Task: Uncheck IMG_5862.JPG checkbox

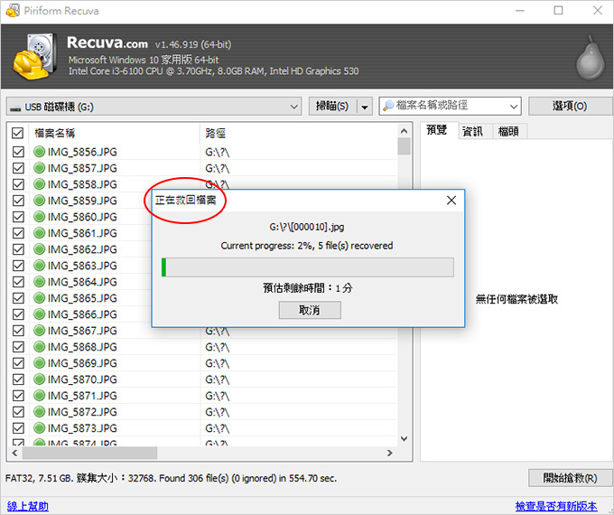Action: pyautogui.click(x=18, y=249)
